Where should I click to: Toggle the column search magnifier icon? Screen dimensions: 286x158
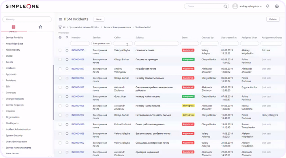[x=67, y=37]
